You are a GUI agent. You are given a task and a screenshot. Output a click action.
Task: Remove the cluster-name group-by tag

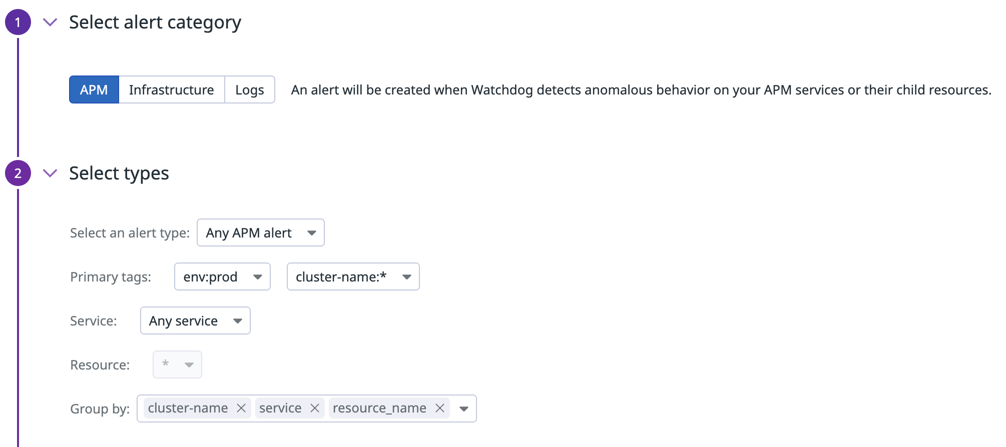coord(242,408)
